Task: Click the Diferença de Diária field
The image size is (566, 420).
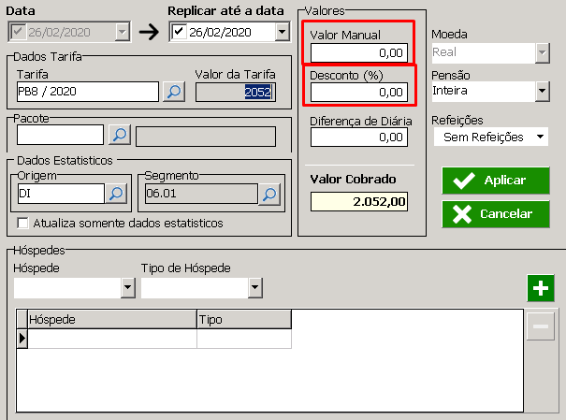Action: 359,138
